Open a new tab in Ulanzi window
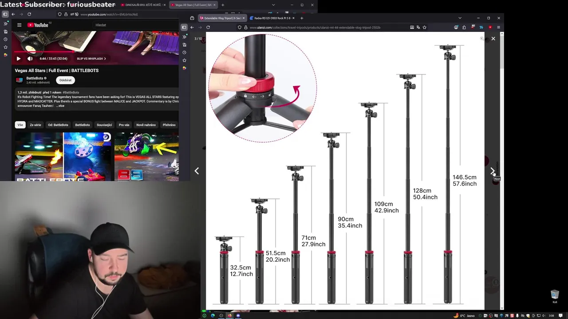Image resolution: width=568 pixels, height=319 pixels. (302, 18)
